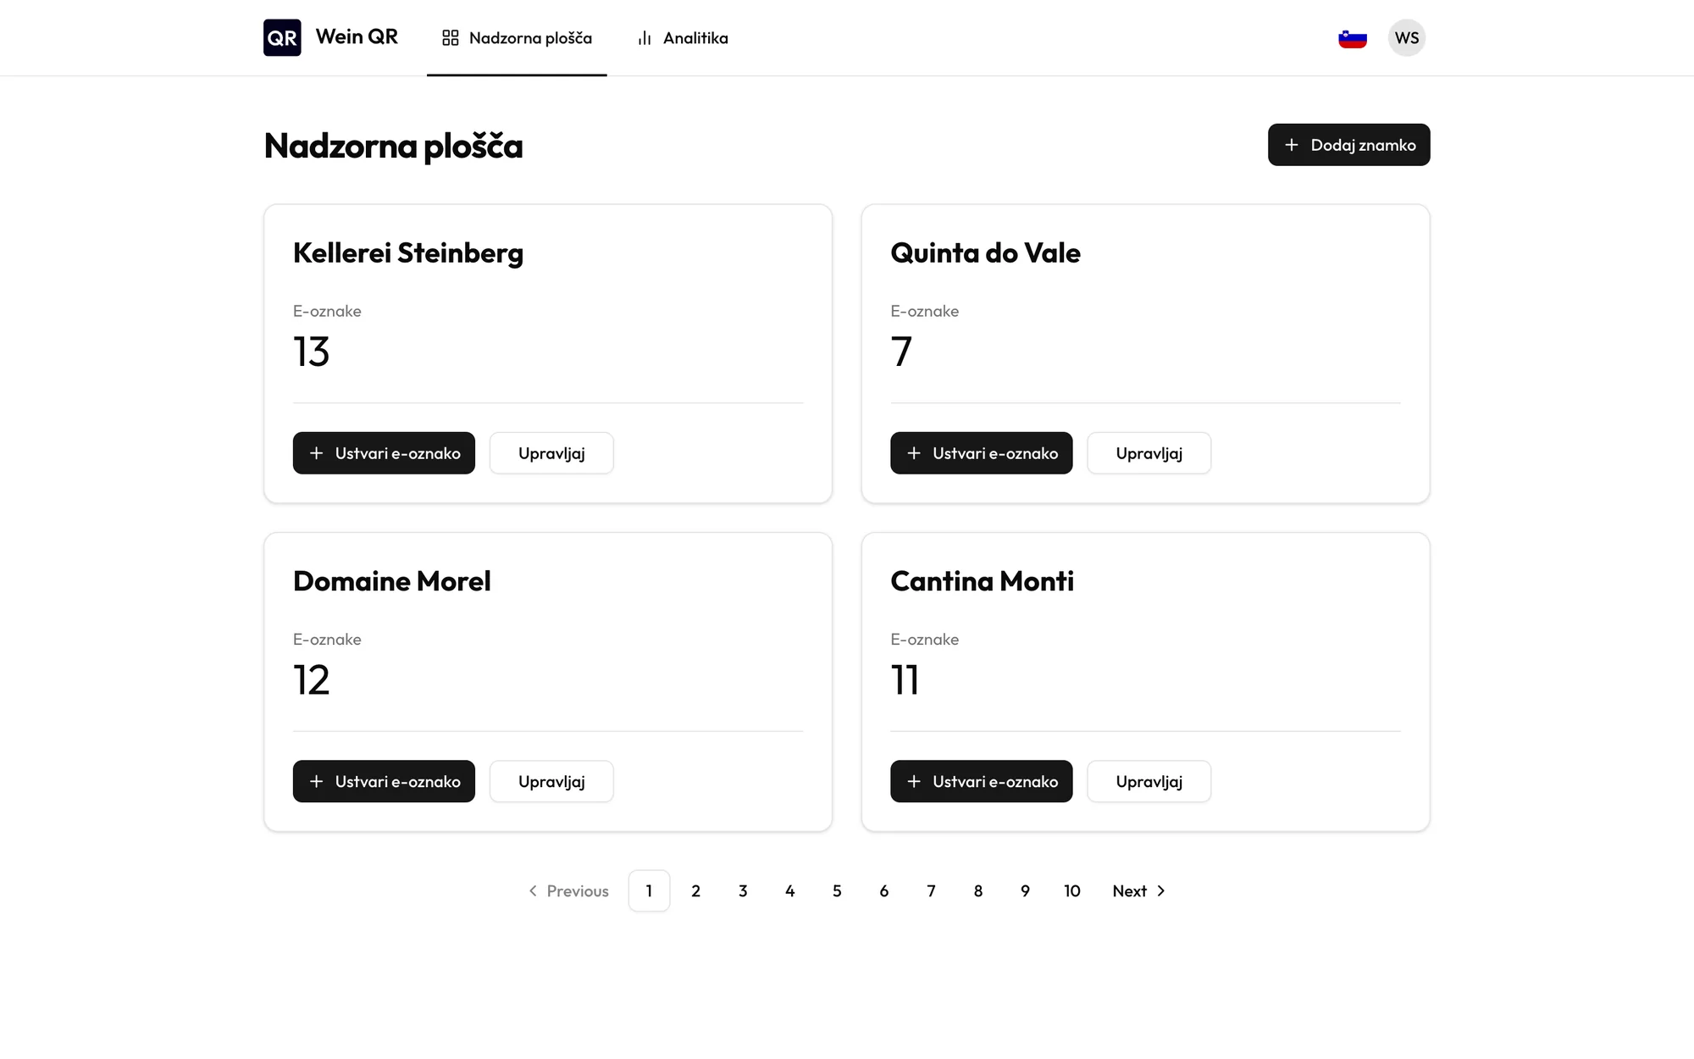Image resolution: width=1694 pixels, height=1059 pixels.
Task: Open page 5 of brand list
Action: [x=837, y=890]
